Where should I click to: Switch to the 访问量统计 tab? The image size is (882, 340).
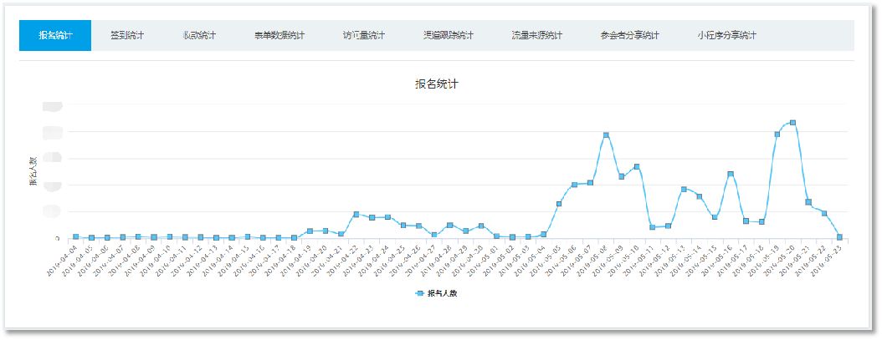point(364,35)
